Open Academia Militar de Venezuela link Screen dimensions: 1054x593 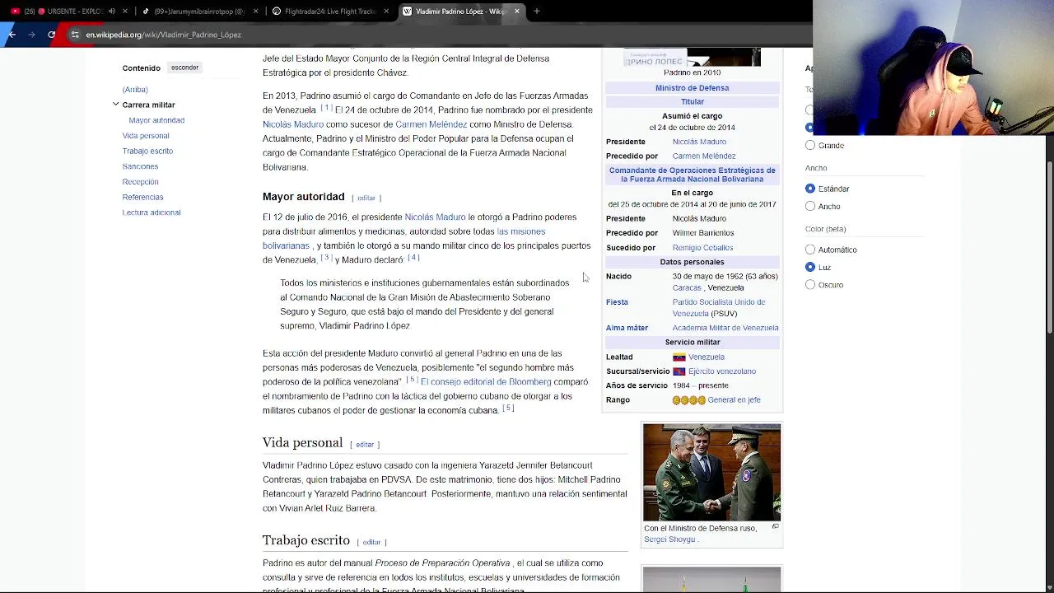pos(725,328)
